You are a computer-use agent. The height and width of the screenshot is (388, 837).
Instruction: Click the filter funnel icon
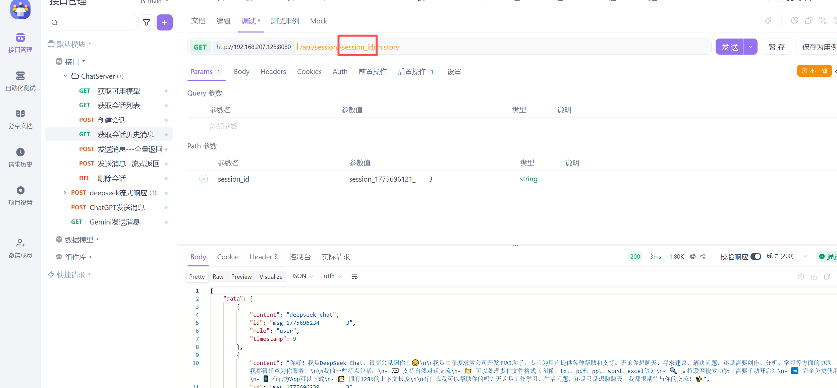point(147,22)
